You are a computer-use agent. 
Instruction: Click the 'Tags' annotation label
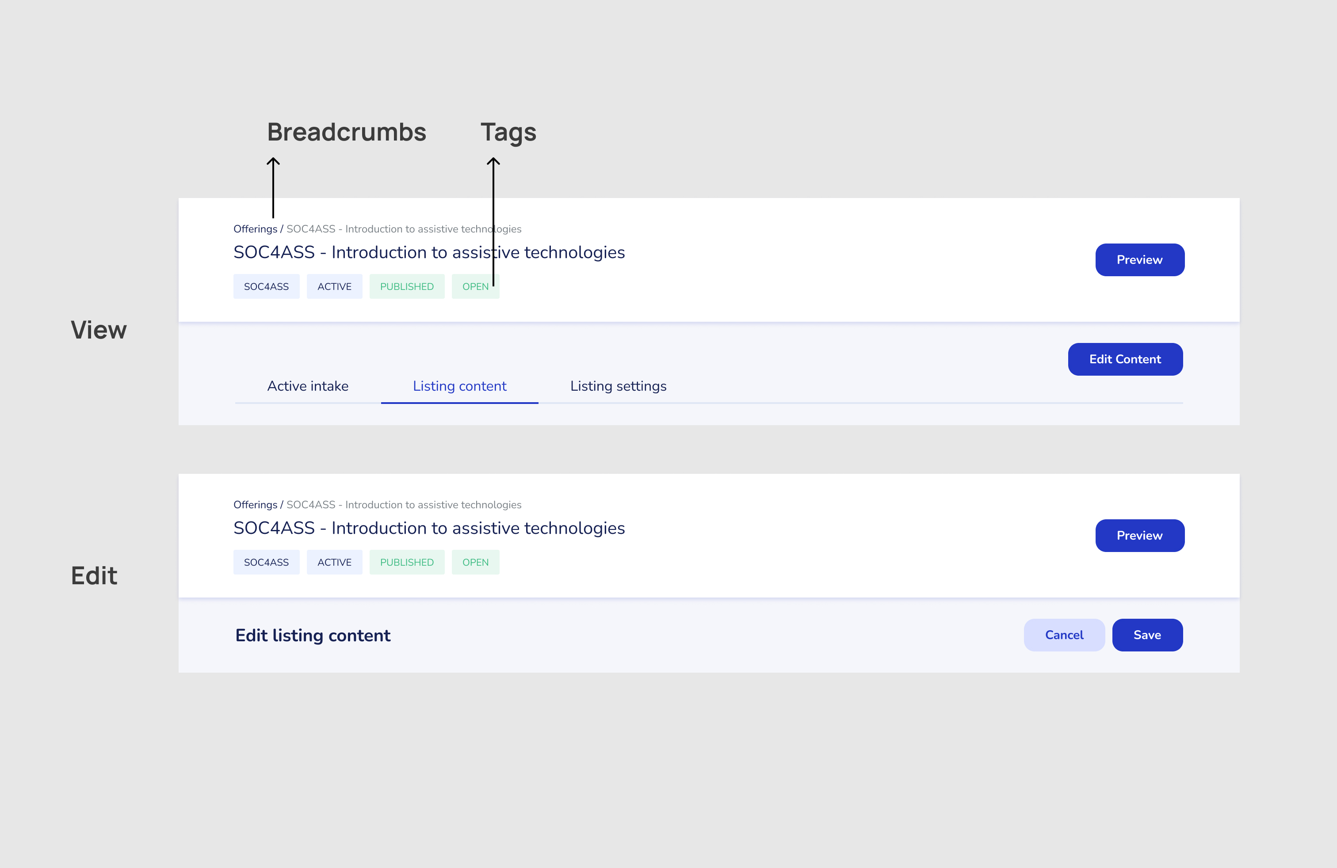(x=508, y=133)
